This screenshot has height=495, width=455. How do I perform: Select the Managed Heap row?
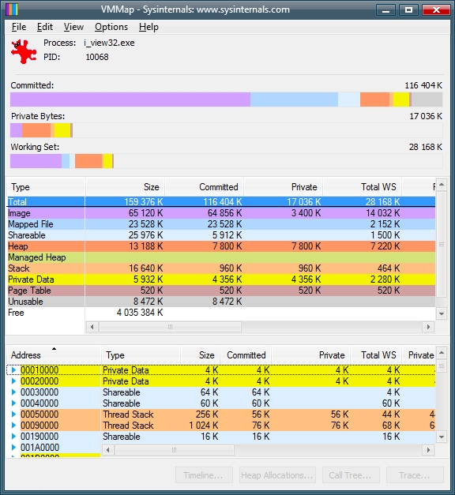(221, 257)
